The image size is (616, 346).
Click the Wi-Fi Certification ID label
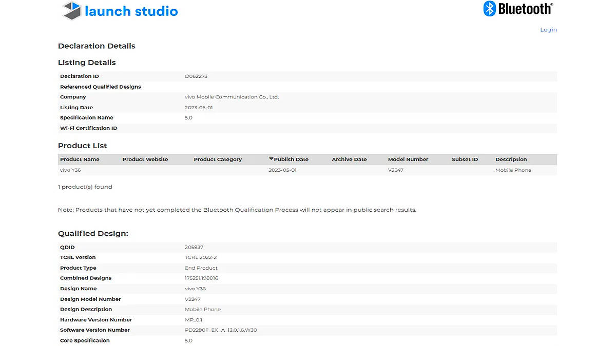click(88, 128)
